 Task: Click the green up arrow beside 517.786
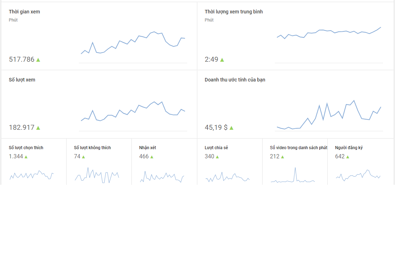tap(38, 60)
